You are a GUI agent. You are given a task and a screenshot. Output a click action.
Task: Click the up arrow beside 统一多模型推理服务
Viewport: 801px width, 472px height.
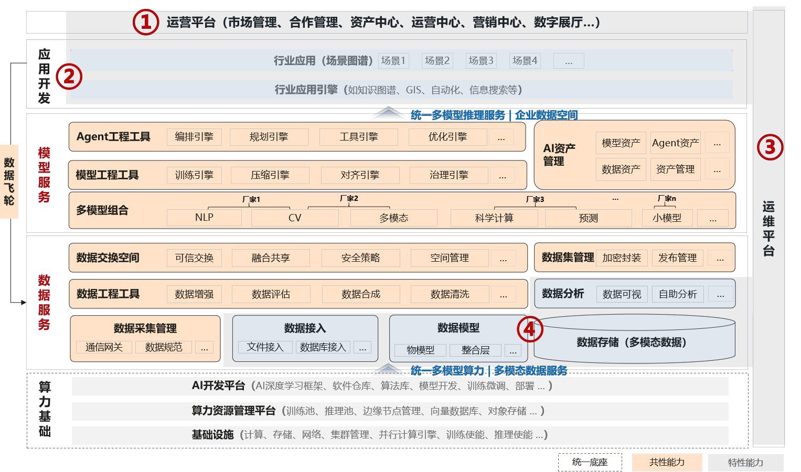(x=388, y=113)
